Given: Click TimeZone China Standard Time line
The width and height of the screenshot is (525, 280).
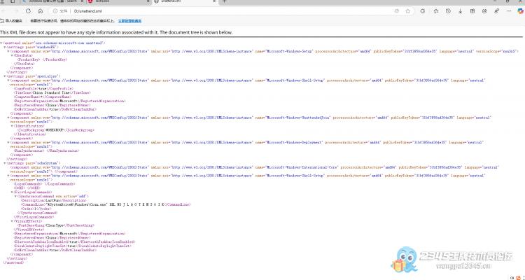Looking at the screenshot, I should point(52,92).
